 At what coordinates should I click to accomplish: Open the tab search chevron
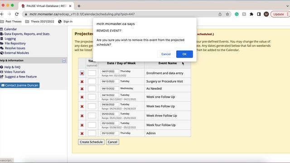coord(287,6)
